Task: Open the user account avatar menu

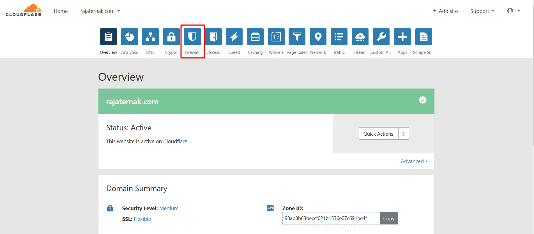Action: (x=514, y=11)
